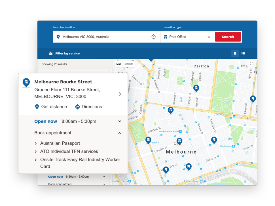This screenshot has height=206, width=275.
Task: Collapse the Book appointment section
Action: tap(120, 133)
